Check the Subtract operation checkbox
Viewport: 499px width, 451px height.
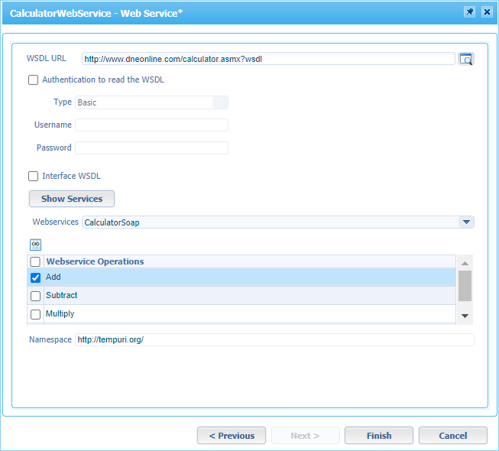35,296
